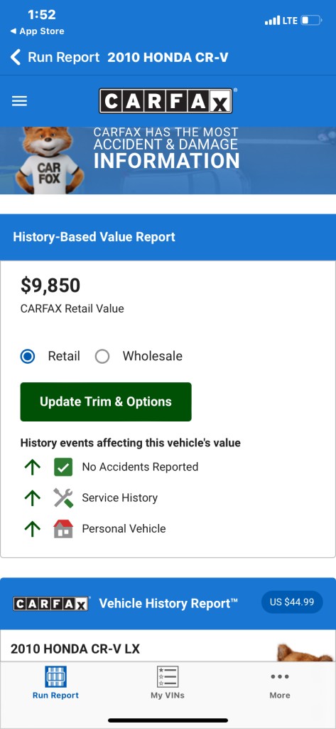Tap the Run Report barcode icon

[x=55, y=676]
